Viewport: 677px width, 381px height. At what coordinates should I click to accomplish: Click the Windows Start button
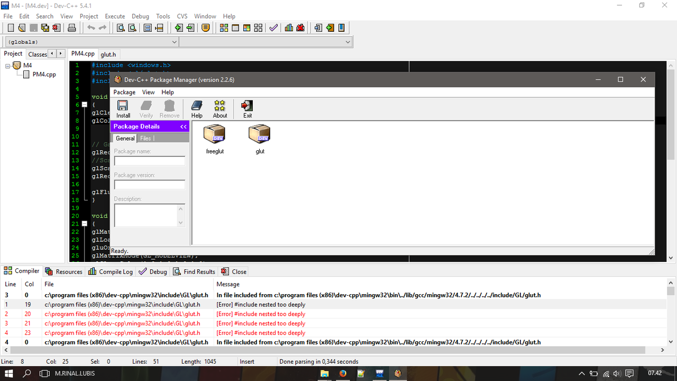click(x=9, y=374)
